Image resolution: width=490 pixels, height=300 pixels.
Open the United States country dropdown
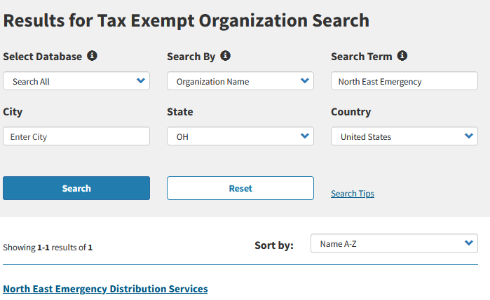pos(404,136)
